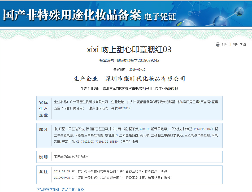Click the 打印 link
Screen dimensions: 252x192
(x=225, y=45)
